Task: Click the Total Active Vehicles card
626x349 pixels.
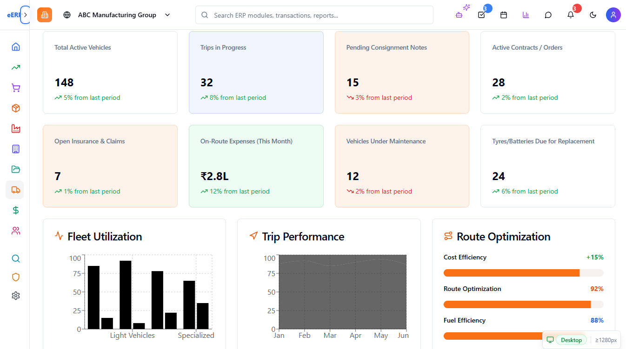Action: (110, 72)
